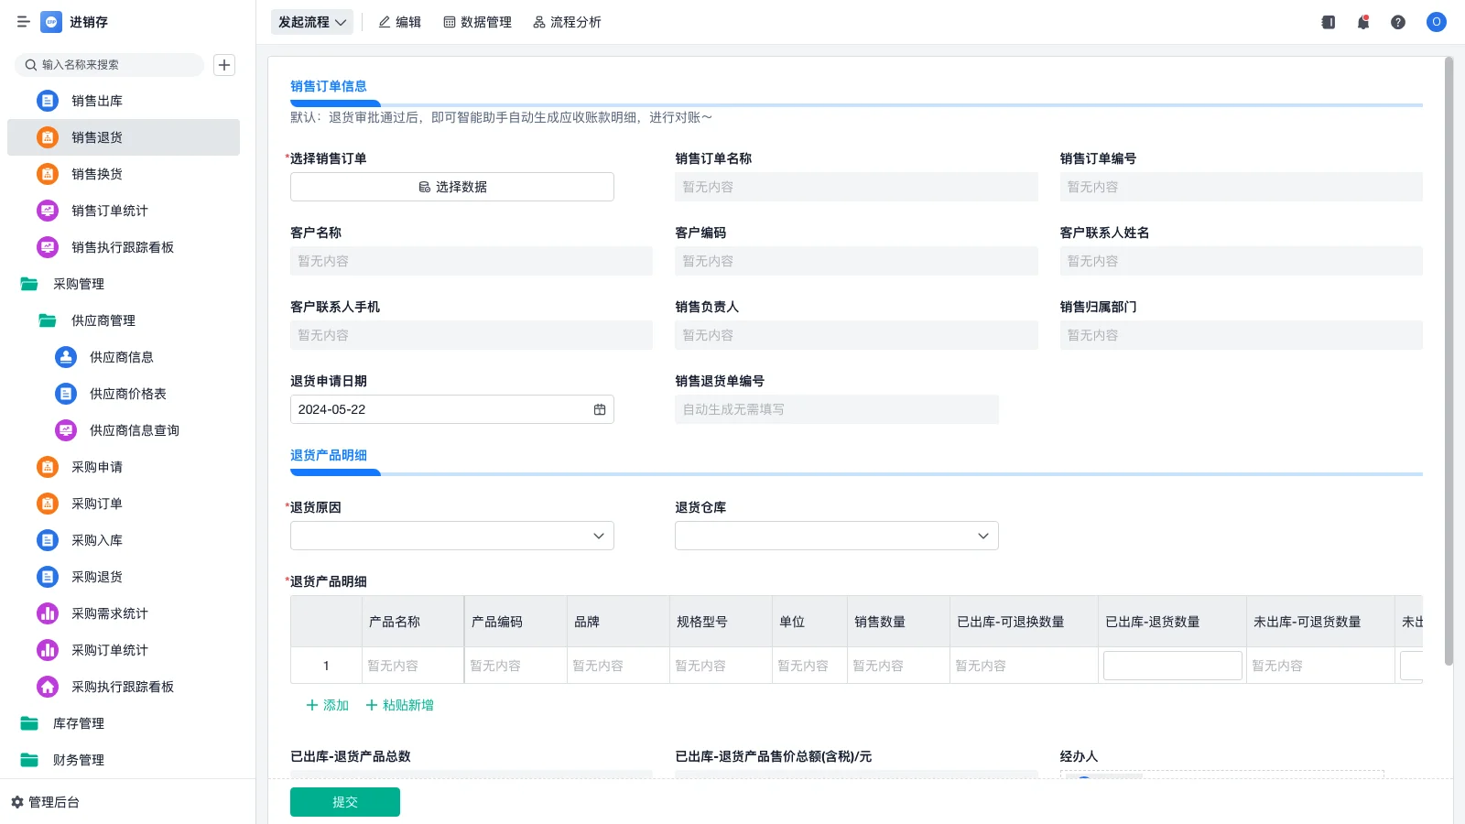
Task: Open the 退货原因 dropdown
Action: point(452,536)
